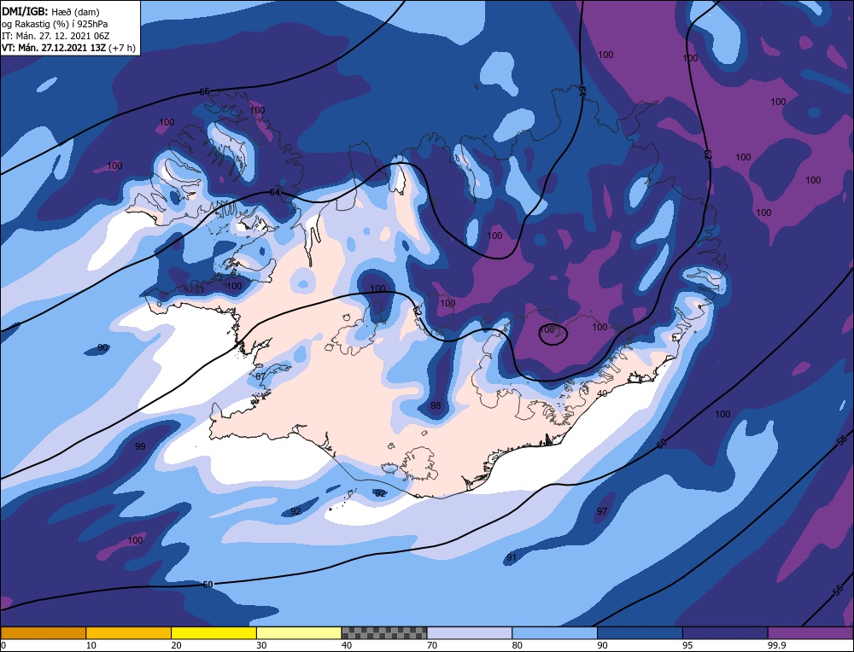Screen dimensions: 854x652
Task: Click the humidity value '99' on the map
Action: [140, 446]
